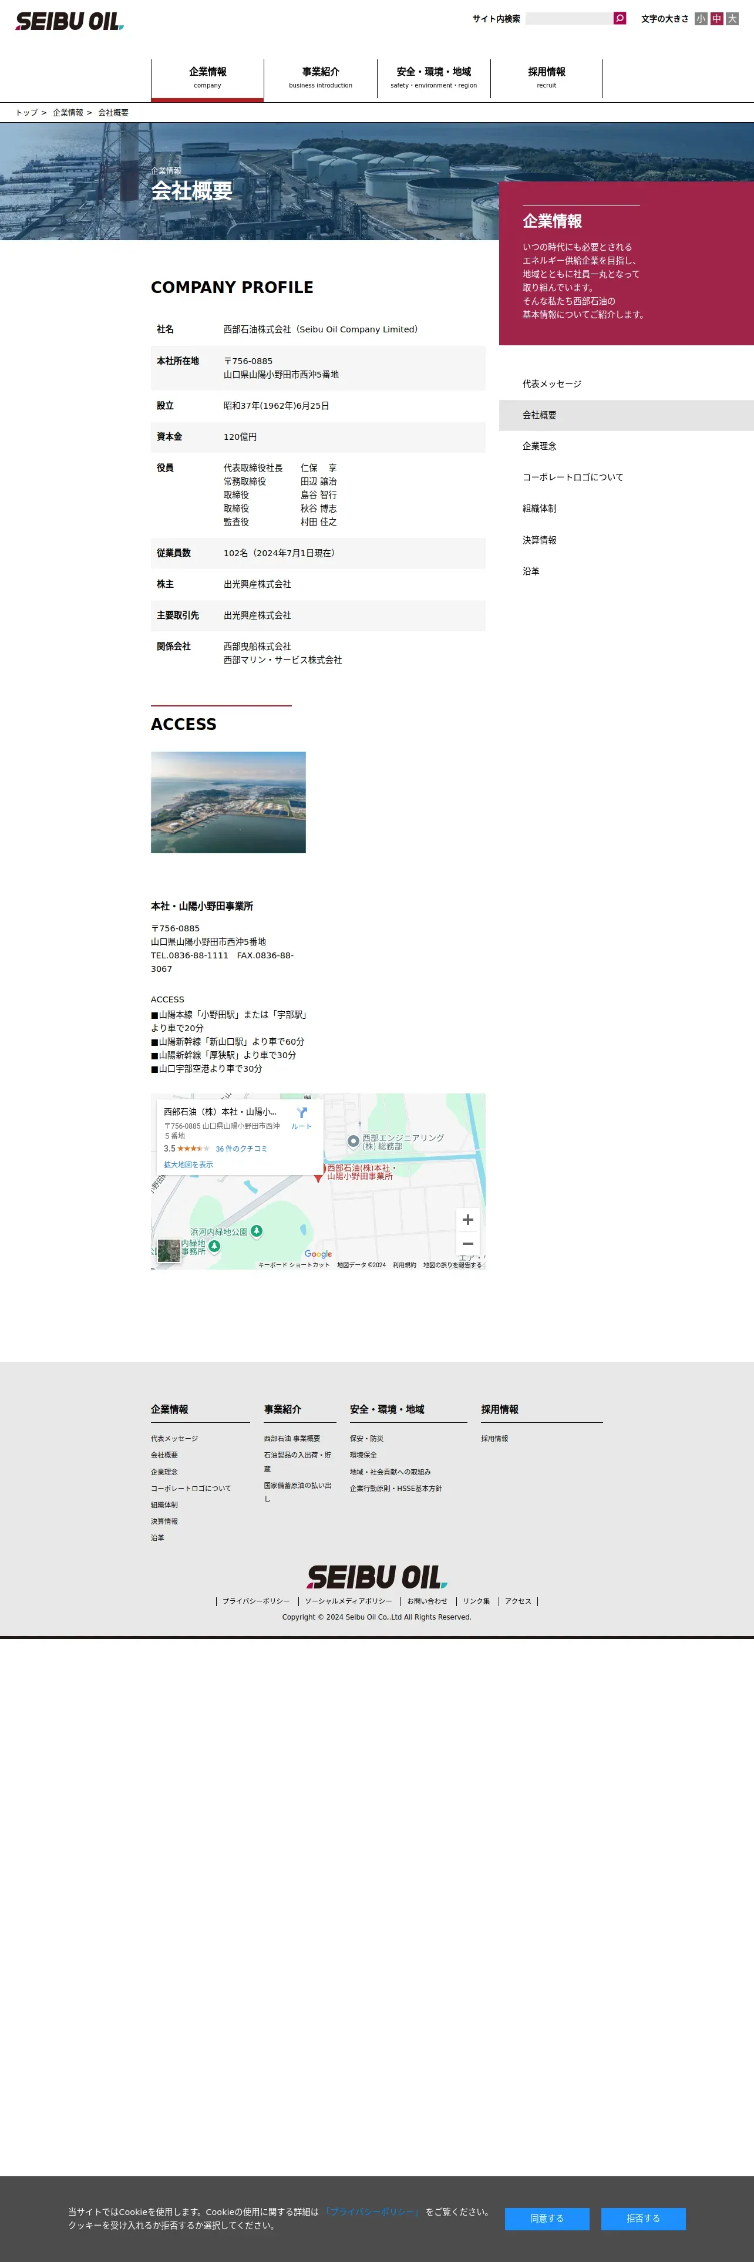The image size is (754, 2262).
Task: Open 組織体制 in sidebar
Action: pyautogui.click(x=626, y=509)
